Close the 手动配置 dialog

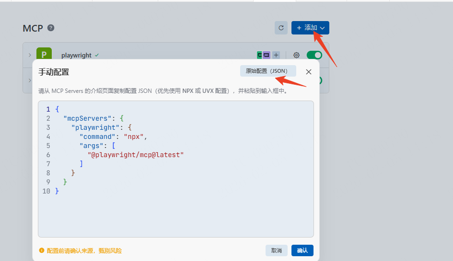pos(309,72)
